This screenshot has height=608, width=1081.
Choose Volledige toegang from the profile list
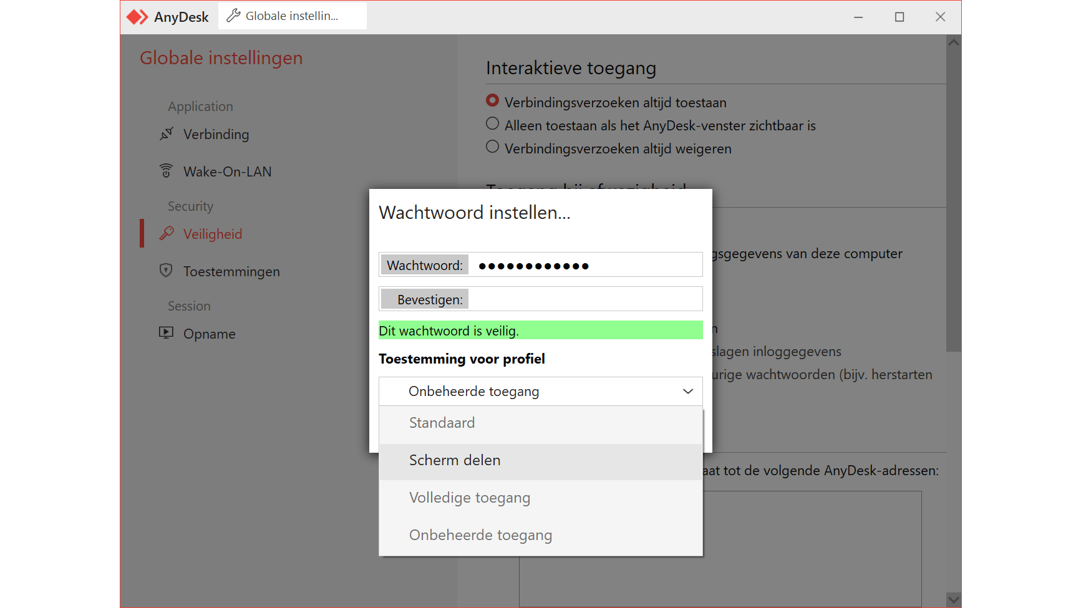click(x=541, y=498)
